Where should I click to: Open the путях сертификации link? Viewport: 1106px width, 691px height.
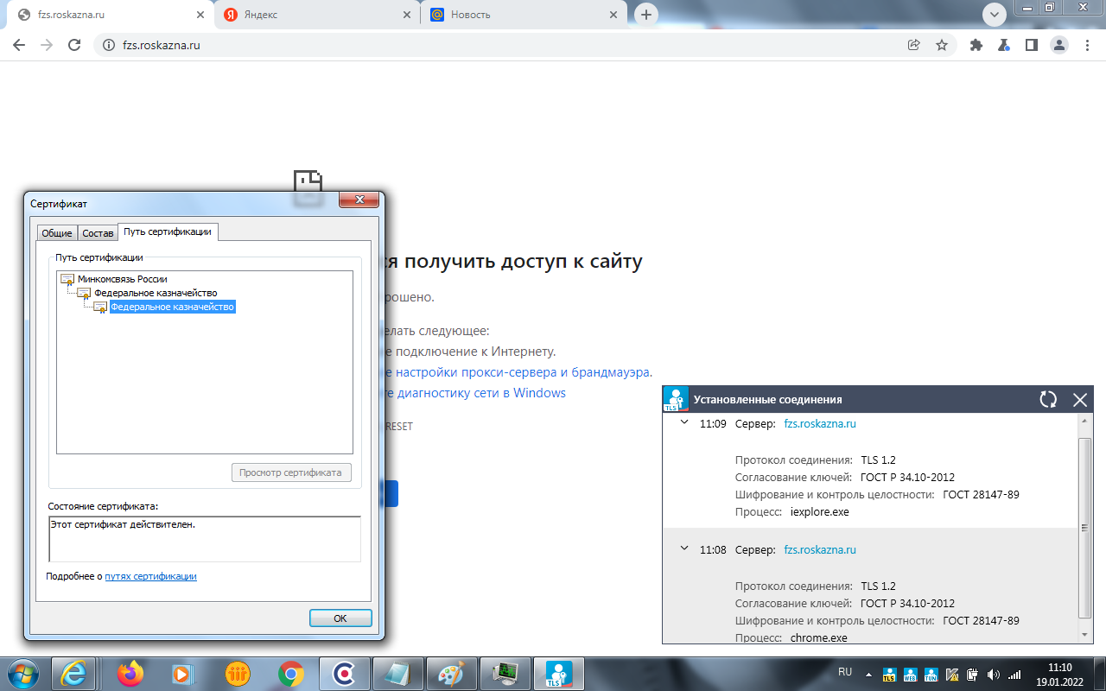(150, 576)
